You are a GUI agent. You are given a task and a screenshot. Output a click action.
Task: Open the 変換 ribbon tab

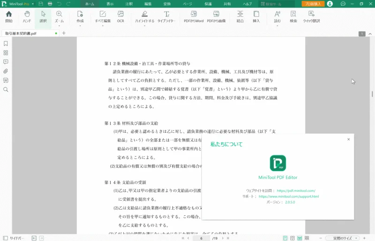click(x=167, y=4)
